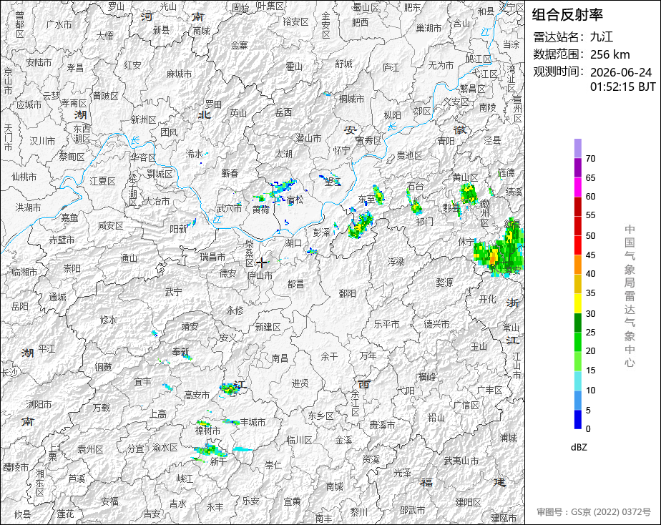661x525 pixels.
Task: Click the 永修 label on the map
Action: point(235,310)
